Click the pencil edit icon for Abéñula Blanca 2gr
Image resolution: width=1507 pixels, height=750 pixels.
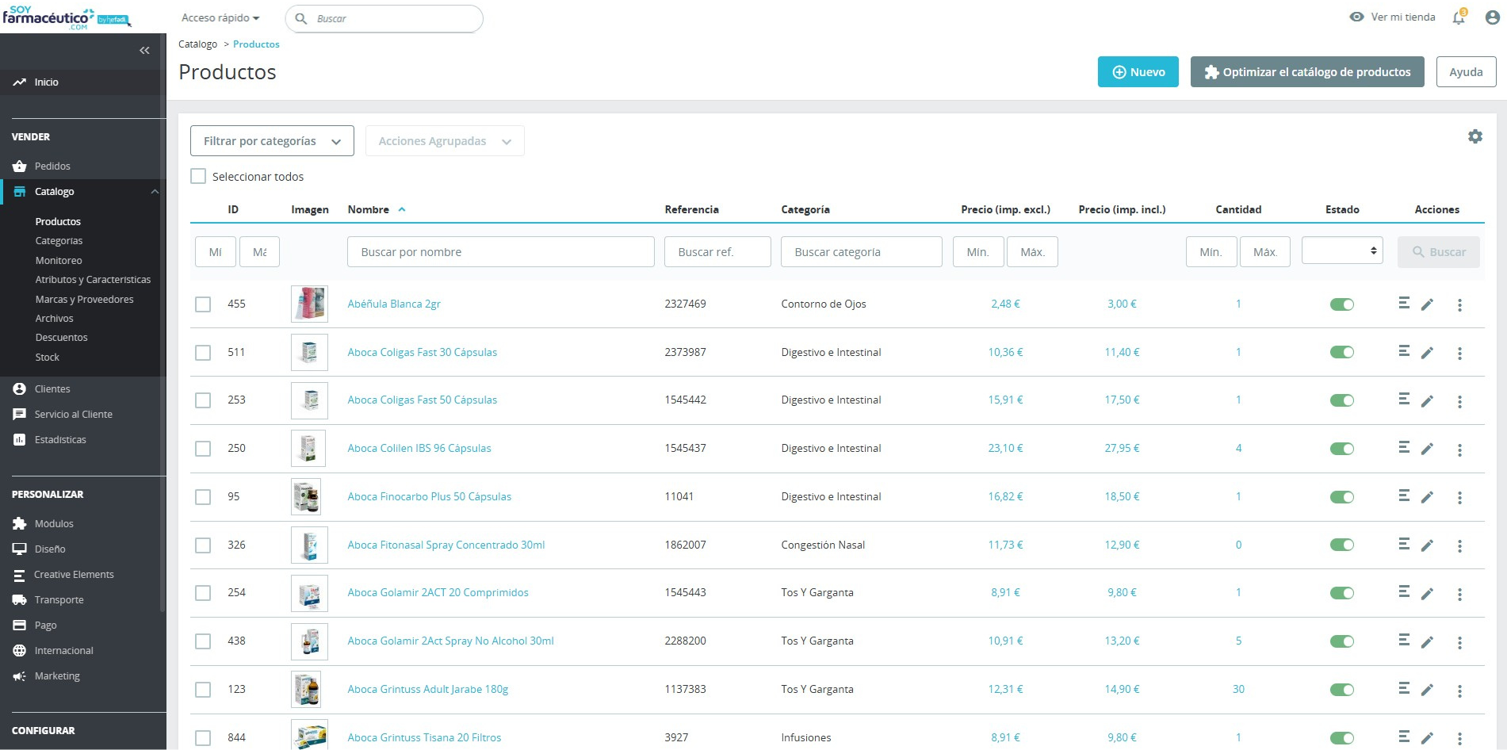(1427, 304)
